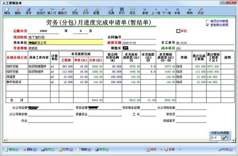Confirm payment ratio with green checkmark
This screenshot has width=238, height=156.
pos(224,138)
